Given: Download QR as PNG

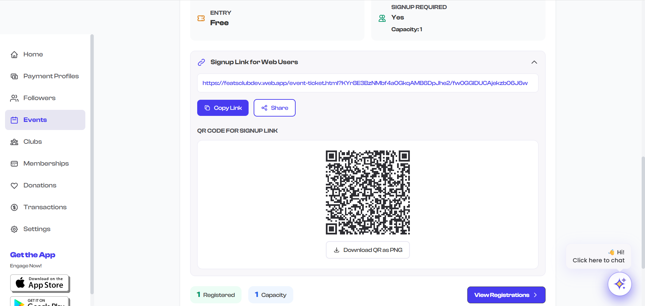Looking at the screenshot, I should 368,250.
